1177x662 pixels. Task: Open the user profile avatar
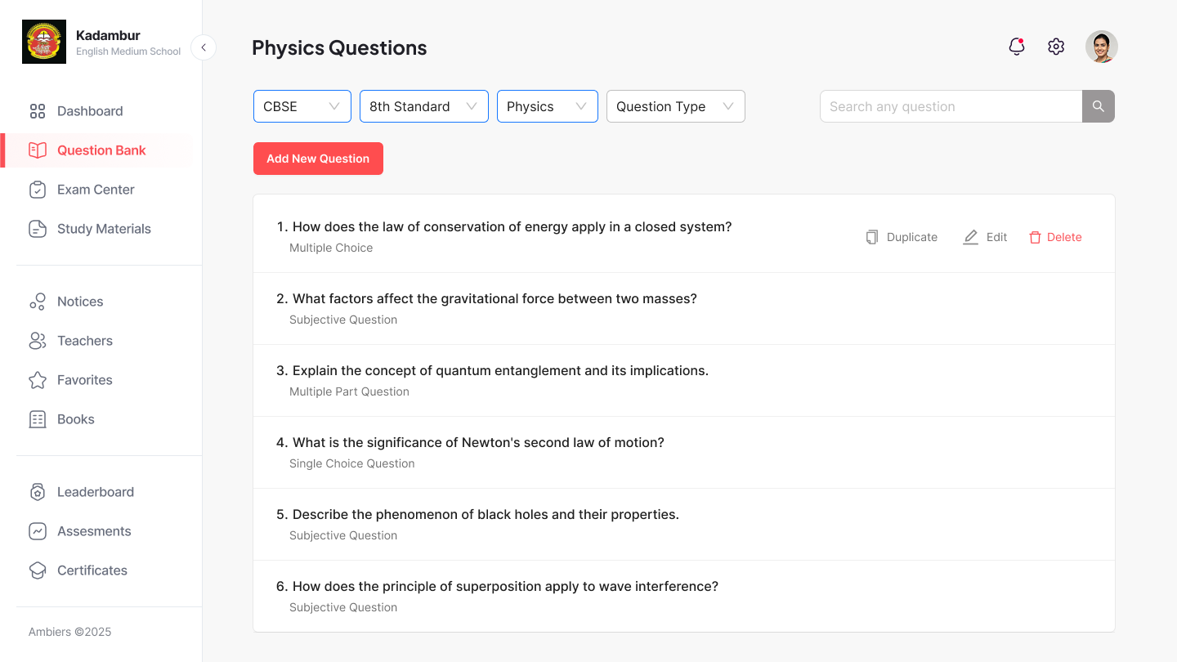(x=1102, y=47)
